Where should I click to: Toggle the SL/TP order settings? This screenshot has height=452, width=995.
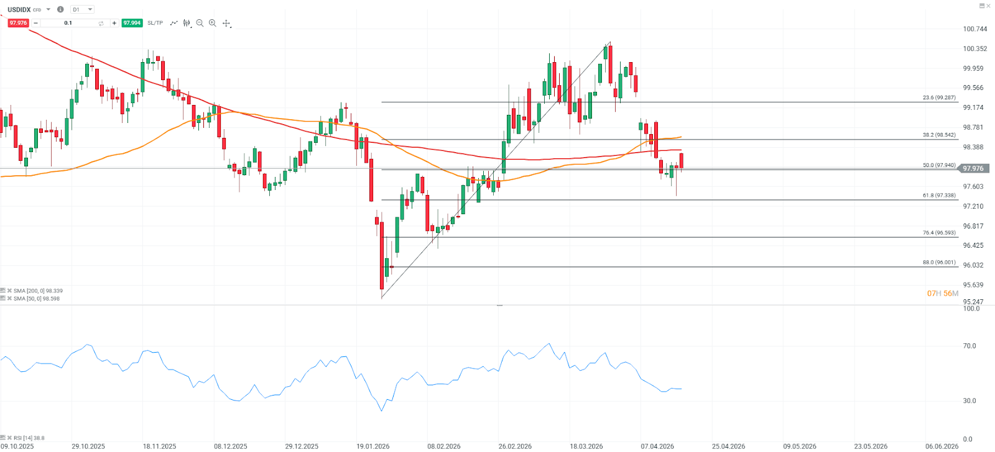(x=155, y=23)
